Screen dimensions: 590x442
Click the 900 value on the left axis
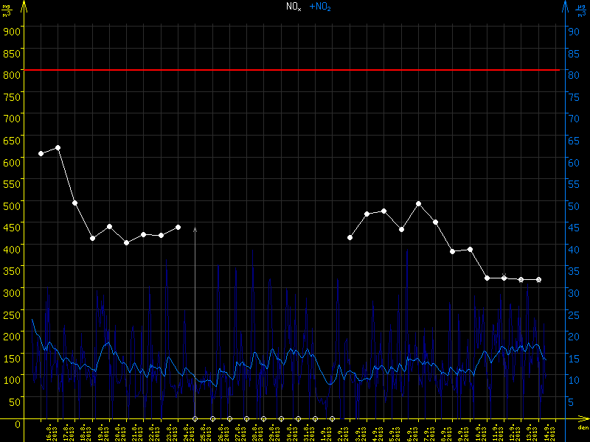tap(12, 30)
